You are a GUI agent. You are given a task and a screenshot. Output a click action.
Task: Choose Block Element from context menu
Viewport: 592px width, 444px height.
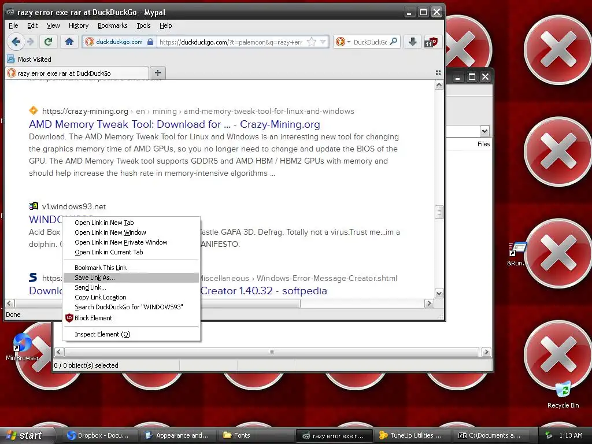131,318
